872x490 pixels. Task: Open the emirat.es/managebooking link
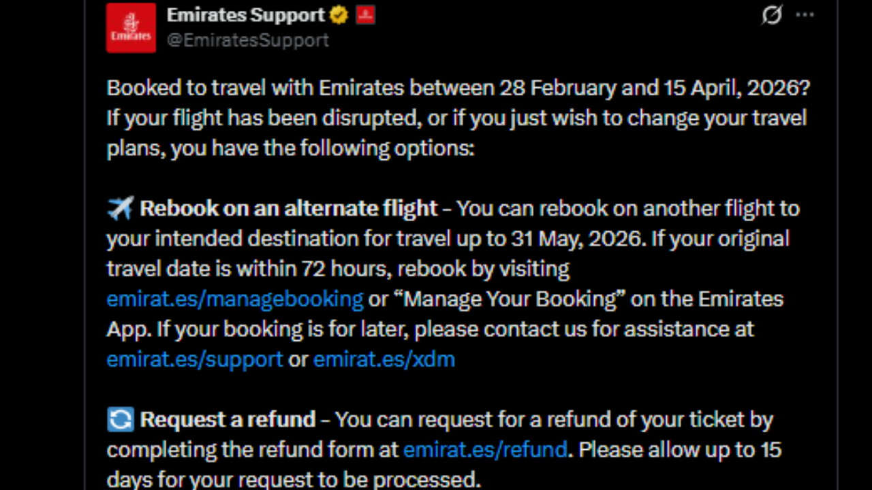[x=234, y=299]
